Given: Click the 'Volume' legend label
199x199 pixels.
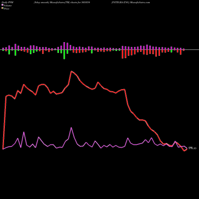Looking at the screenshot, I should pyautogui.click(x=8, y=6).
